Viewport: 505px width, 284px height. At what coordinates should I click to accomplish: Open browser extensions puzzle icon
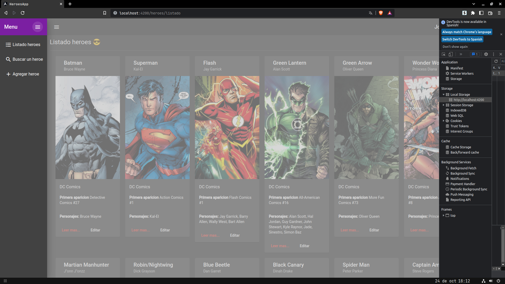point(473,13)
